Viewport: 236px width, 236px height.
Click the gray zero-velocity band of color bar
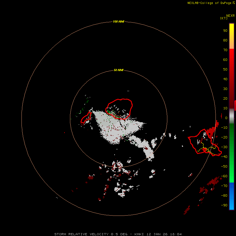[x=232, y=116]
